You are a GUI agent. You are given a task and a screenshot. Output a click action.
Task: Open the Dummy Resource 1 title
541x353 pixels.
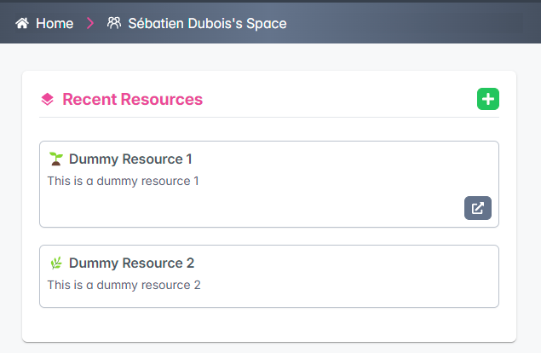(x=130, y=159)
